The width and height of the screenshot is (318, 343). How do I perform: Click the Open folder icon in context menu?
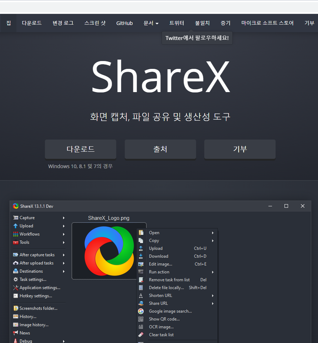point(141,232)
